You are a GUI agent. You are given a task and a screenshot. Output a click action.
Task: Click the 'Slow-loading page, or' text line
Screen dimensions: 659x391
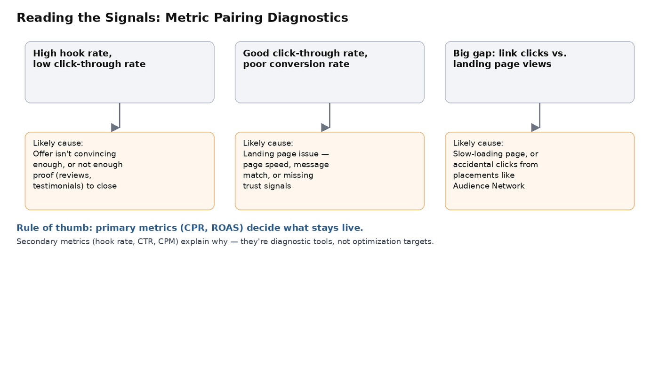pos(496,154)
